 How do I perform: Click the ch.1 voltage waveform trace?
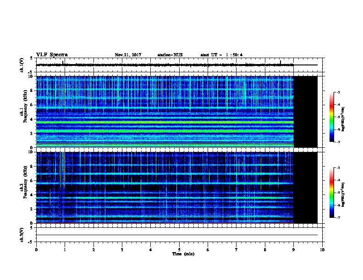pyautogui.click(x=165, y=65)
